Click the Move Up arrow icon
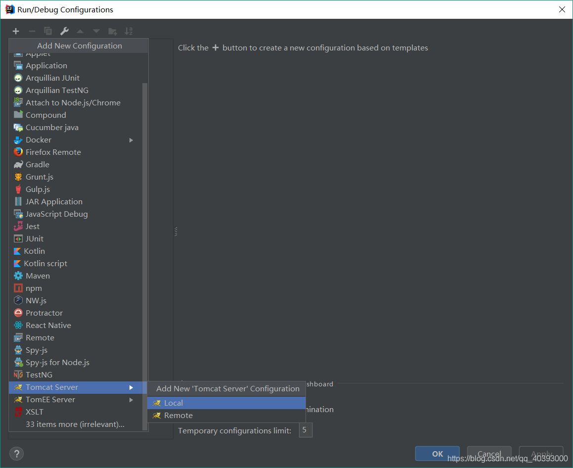This screenshot has height=468, width=573. tap(80, 32)
